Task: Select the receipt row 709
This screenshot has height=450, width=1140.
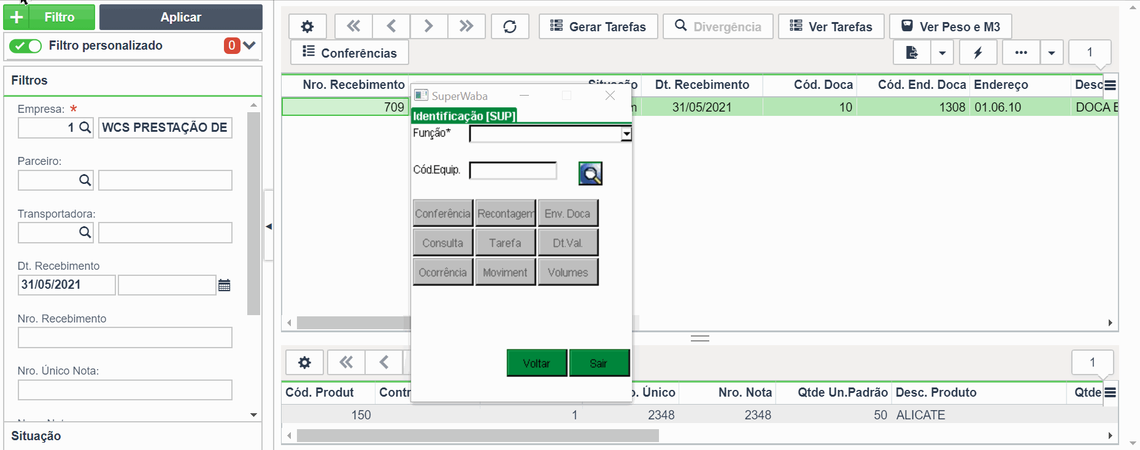Action: point(345,107)
